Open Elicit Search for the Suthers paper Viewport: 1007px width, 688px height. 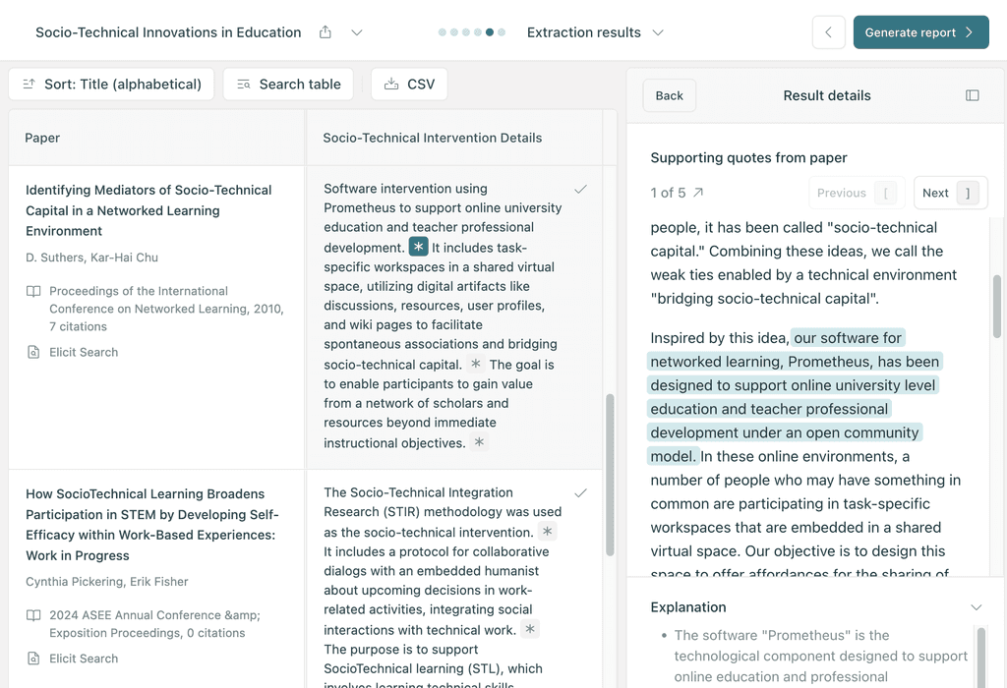point(71,351)
